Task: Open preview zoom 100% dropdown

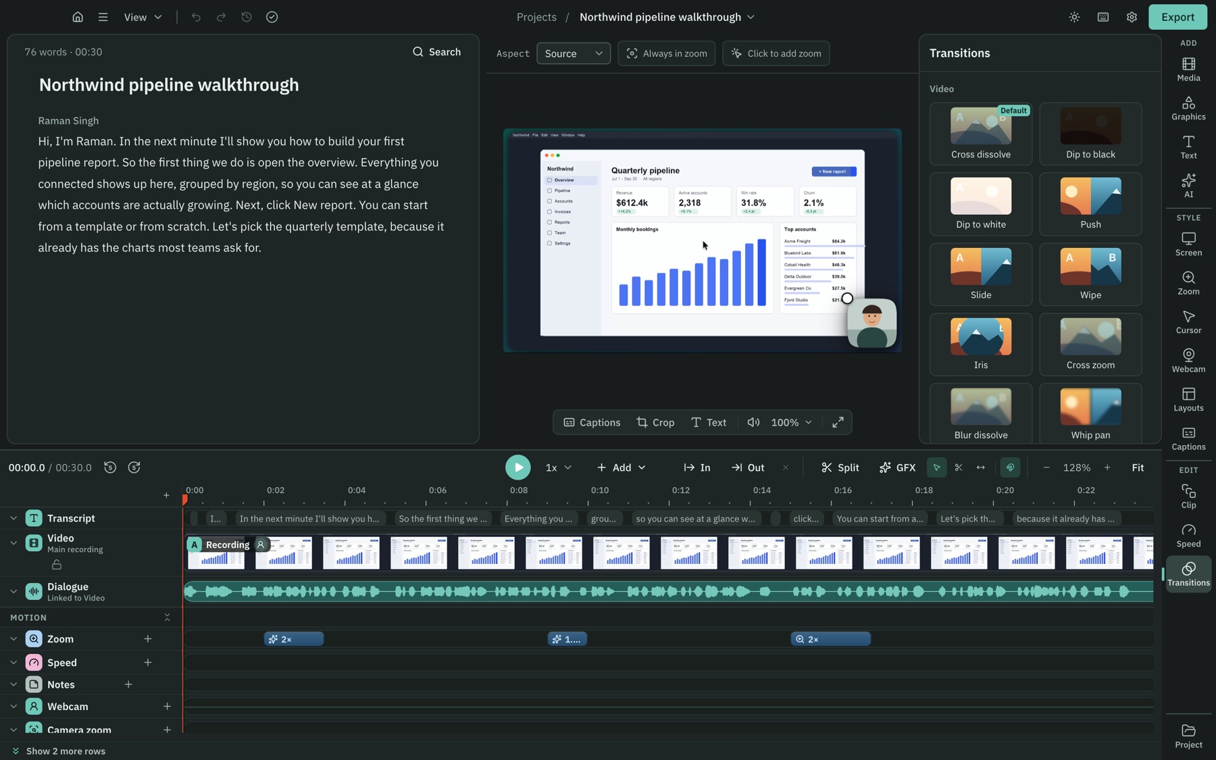Action: 791,422
